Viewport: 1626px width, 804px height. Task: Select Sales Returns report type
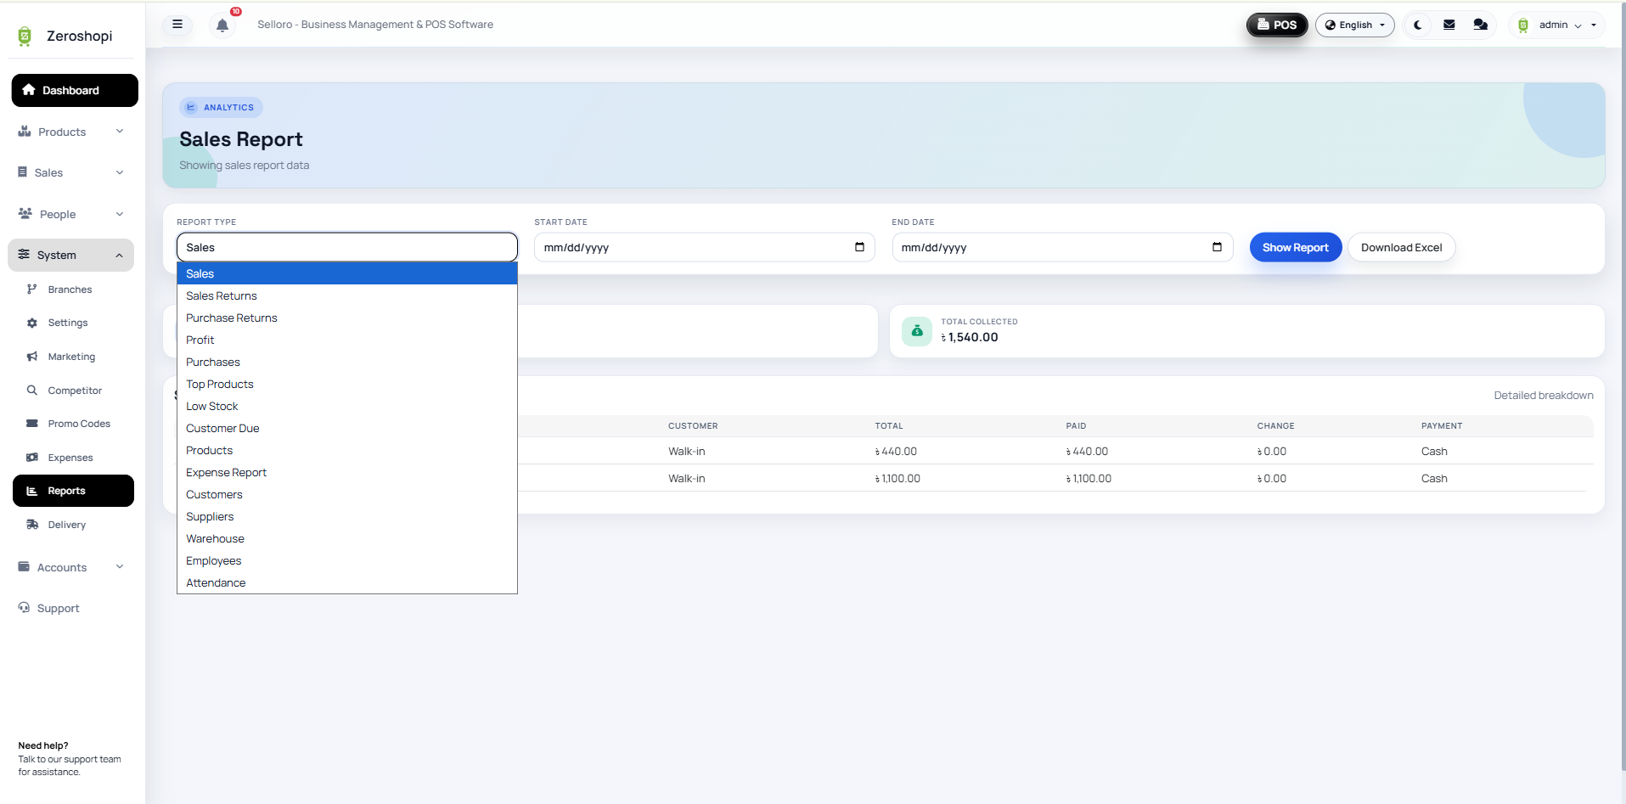pos(347,295)
